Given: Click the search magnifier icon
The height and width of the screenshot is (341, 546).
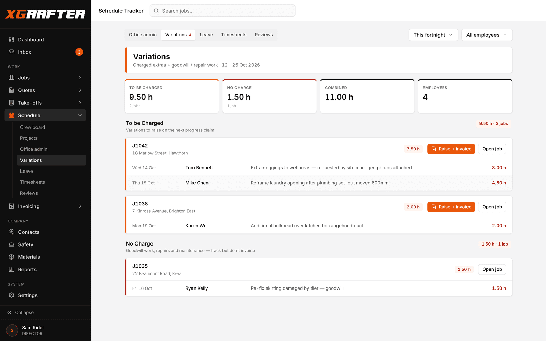Looking at the screenshot, I should (156, 11).
